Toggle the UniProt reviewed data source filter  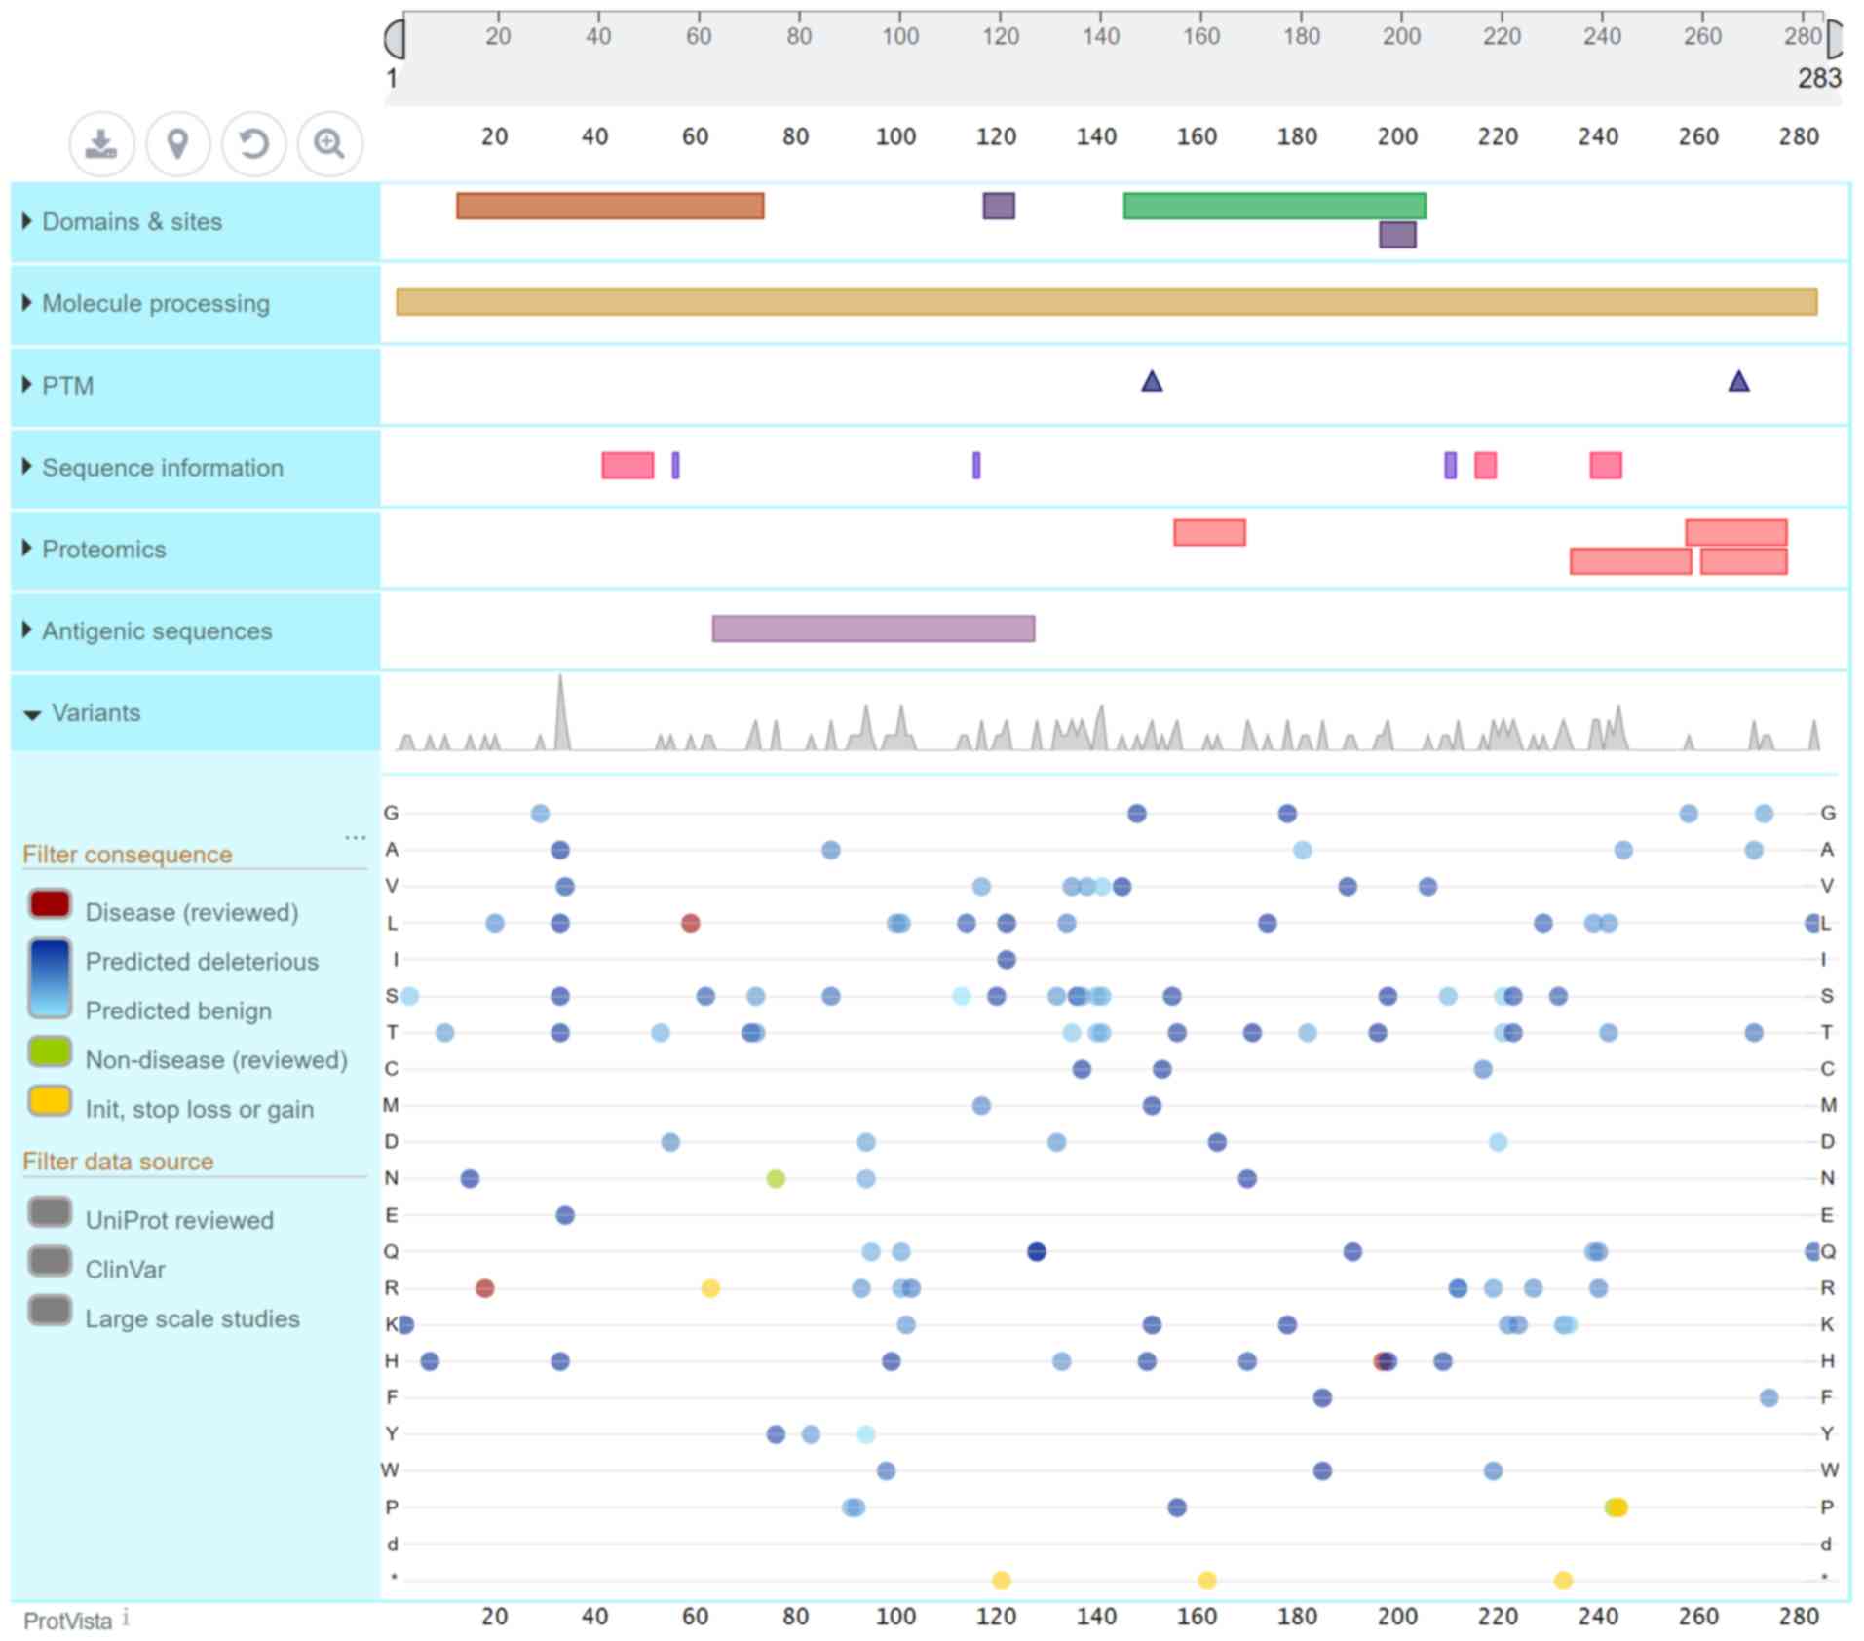click(50, 1212)
